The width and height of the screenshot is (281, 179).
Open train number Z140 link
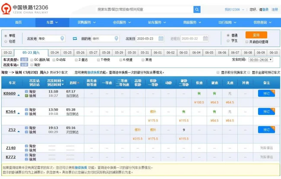(11, 148)
